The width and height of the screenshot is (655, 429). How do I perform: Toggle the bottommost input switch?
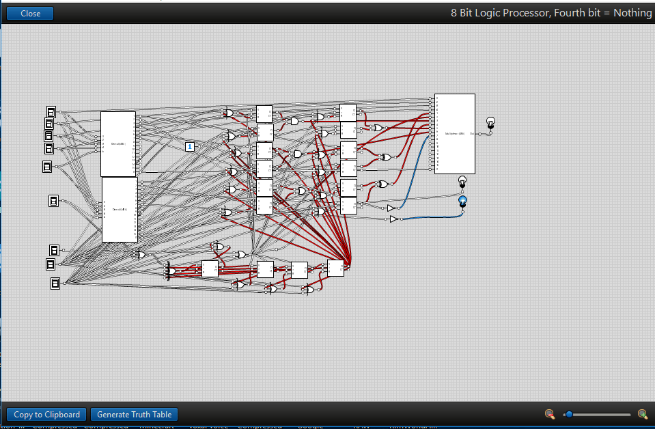pyautogui.click(x=55, y=283)
